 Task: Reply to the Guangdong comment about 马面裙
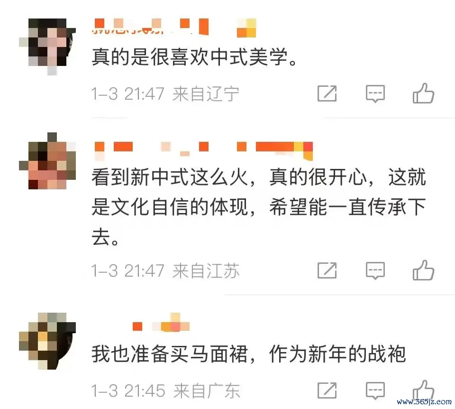click(x=375, y=390)
